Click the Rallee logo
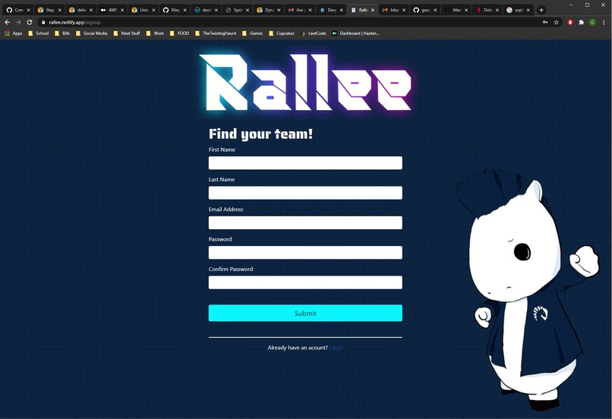This screenshot has height=419, width=612. (x=305, y=83)
